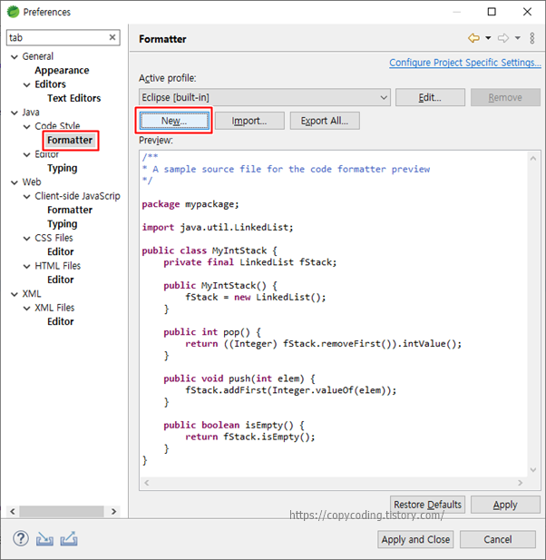Click 'return fStack.isEmpty();' preview line

(250, 437)
